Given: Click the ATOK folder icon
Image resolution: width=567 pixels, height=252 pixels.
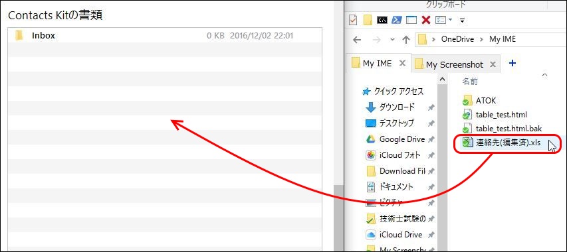Looking at the screenshot, I should pyautogui.click(x=467, y=100).
